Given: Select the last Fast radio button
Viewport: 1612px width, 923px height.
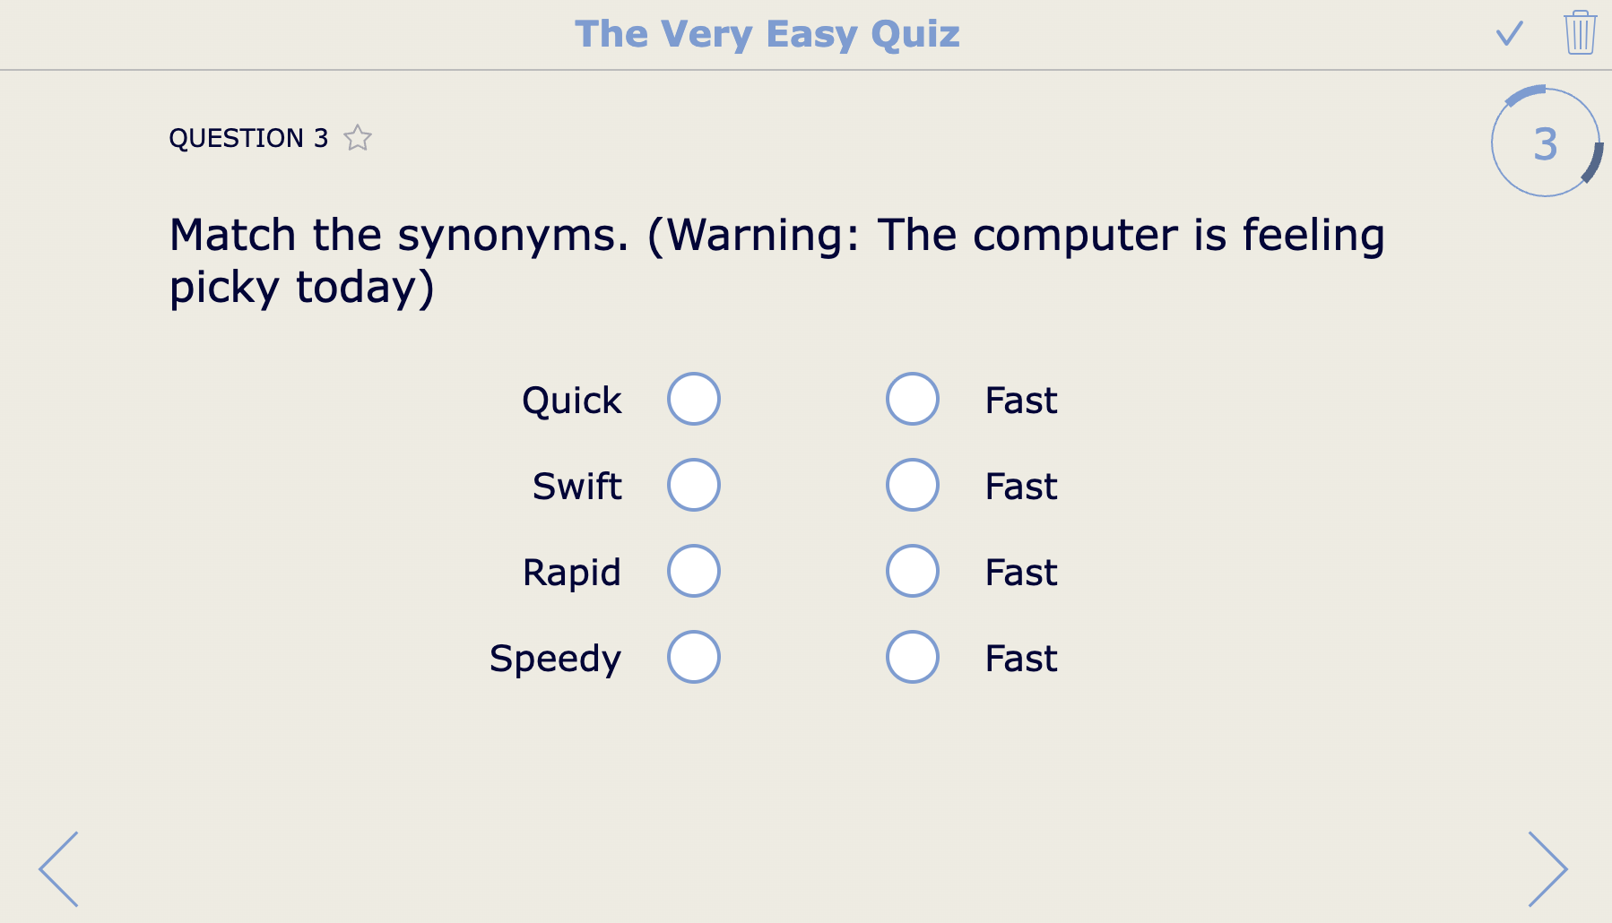Looking at the screenshot, I should pyautogui.click(x=912, y=657).
